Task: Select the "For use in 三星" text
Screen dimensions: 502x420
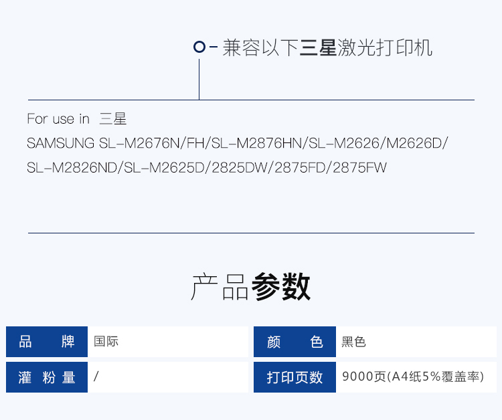Action: tap(76, 119)
